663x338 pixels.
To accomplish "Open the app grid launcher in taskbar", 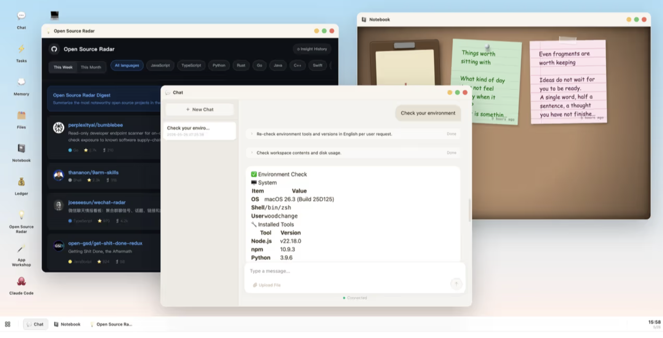I will 8,324.
